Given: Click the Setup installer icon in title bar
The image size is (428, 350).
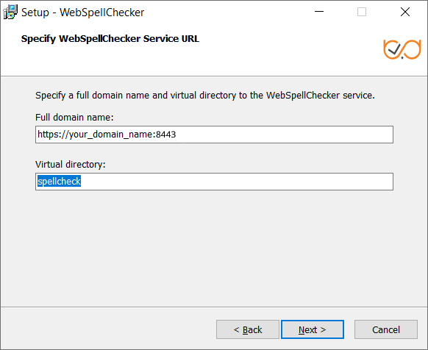Looking at the screenshot, I should [10, 12].
